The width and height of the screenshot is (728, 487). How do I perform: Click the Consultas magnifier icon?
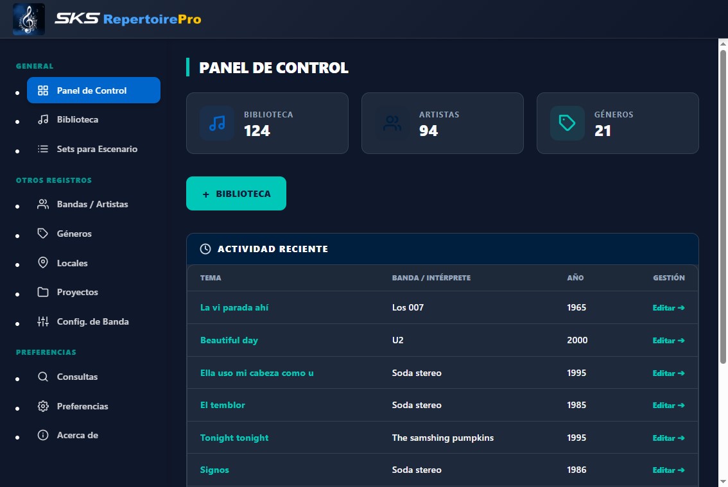[x=42, y=377]
